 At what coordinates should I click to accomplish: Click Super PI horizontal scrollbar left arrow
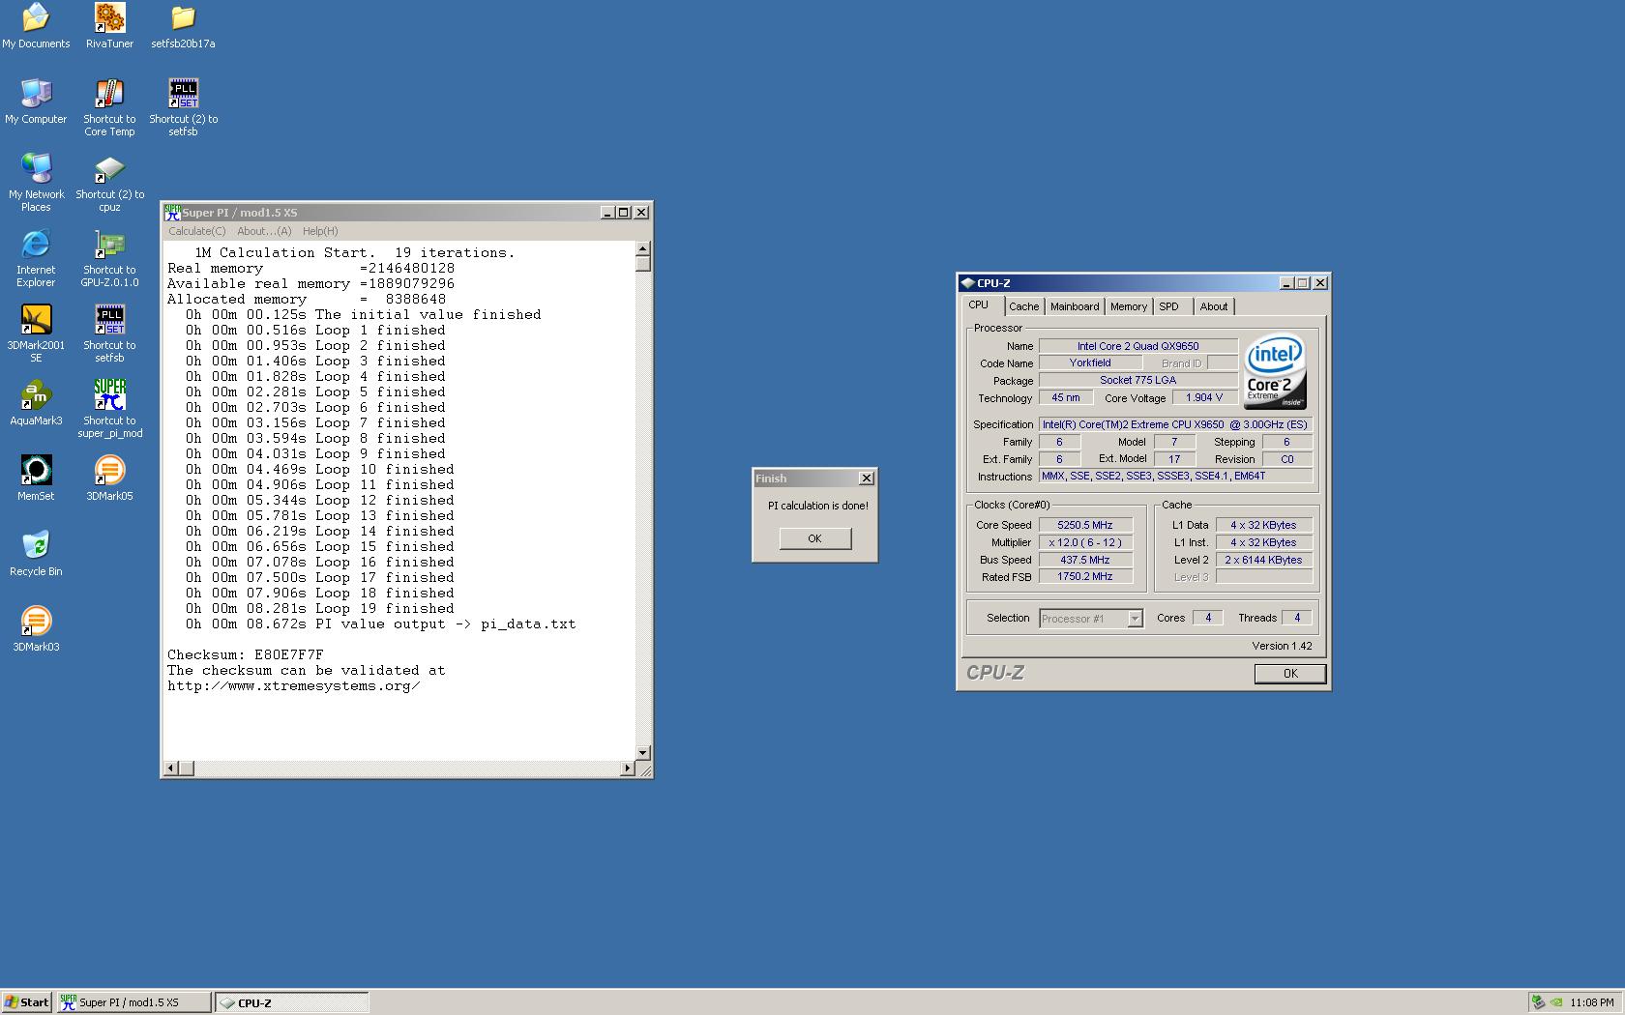(171, 768)
